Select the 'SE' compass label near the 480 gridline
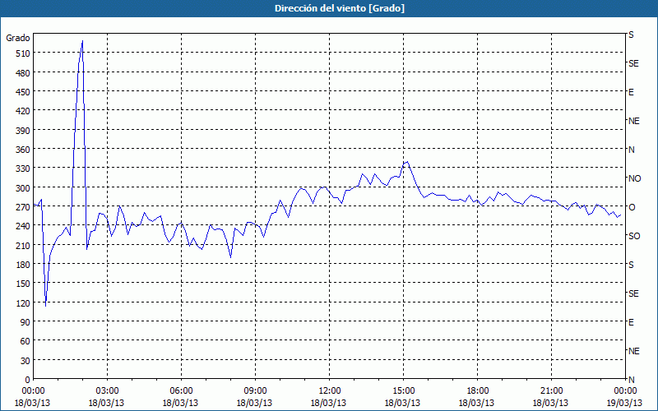The image size is (658, 411). [633, 63]
